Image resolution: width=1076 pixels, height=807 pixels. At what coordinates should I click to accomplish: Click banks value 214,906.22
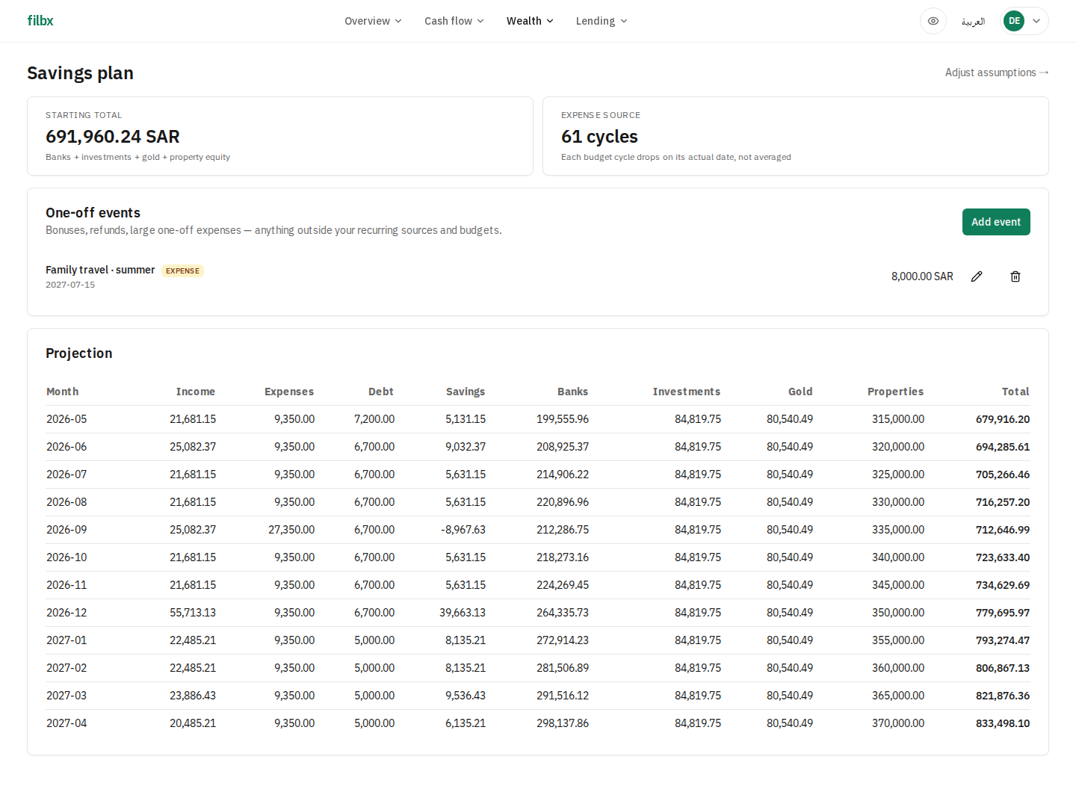(563, 474)
